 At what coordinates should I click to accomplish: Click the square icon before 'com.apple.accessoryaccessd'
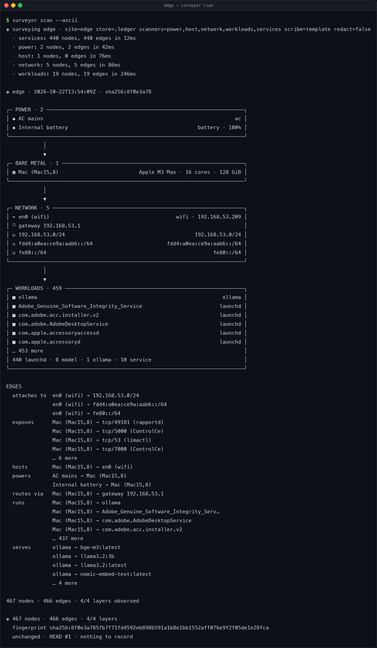(x=14, y=333)
